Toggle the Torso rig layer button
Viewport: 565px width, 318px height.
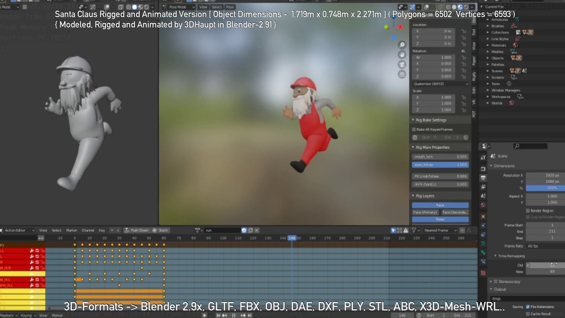(440, 219)
